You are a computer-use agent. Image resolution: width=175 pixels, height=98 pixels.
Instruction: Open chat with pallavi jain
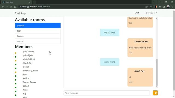pos(28,55)
